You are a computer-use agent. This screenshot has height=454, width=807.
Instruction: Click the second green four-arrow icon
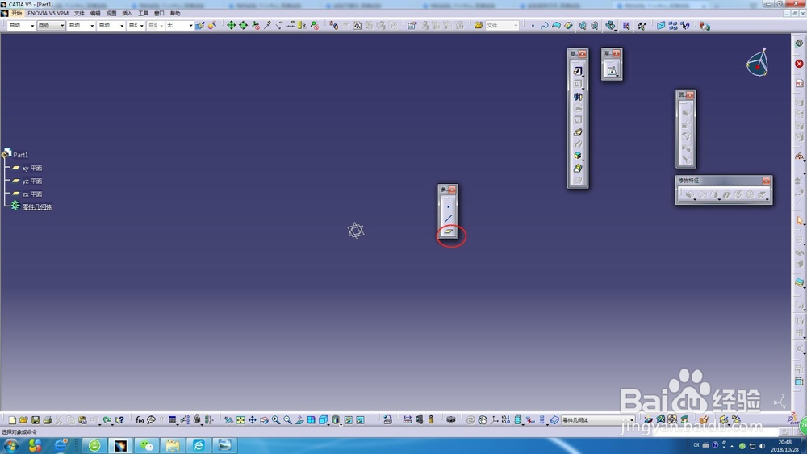pos(244,25)
